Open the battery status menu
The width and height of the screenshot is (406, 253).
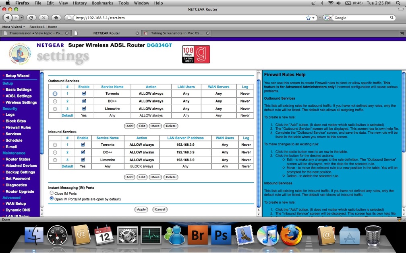click(x=354, y=3)
